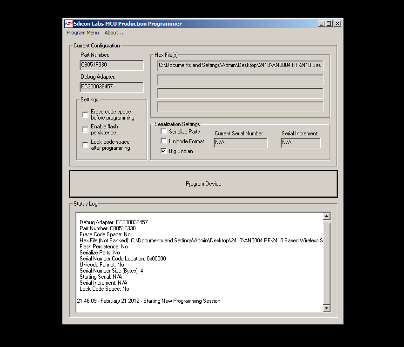Image resolution: width=404 pixels, height=347 pixels.
Task: Open the Program Menu
Action: pyautogui.click(x=82, y=33)
